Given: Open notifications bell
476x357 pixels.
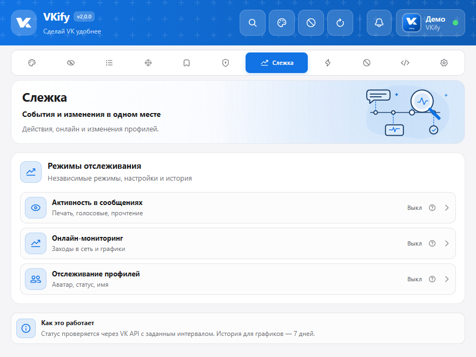Looking at the screenshot, I should coord(379,23).
